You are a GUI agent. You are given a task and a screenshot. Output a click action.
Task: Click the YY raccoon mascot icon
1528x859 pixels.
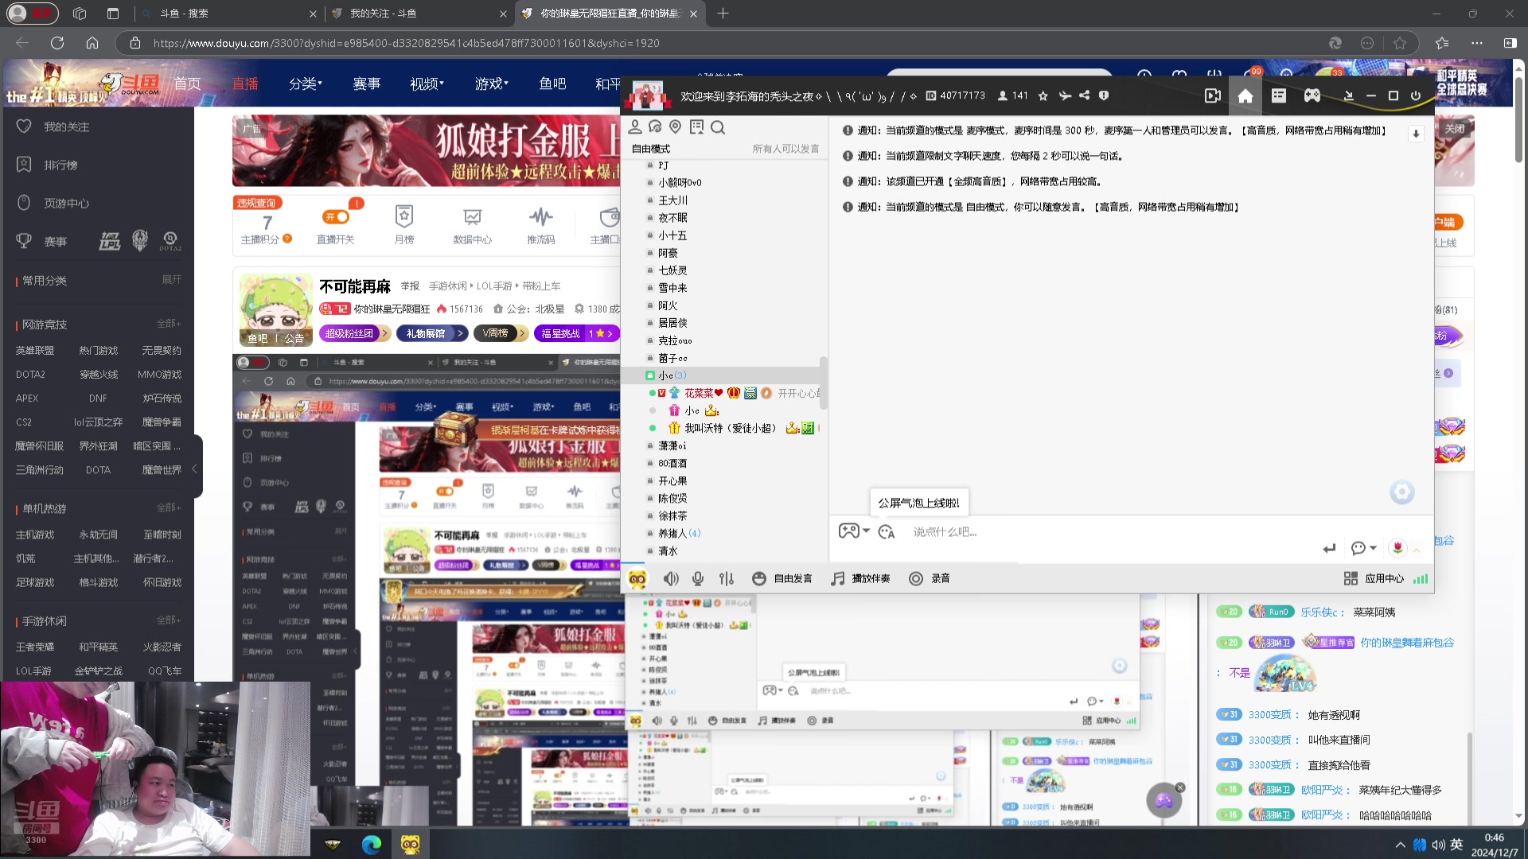[637, 578]
